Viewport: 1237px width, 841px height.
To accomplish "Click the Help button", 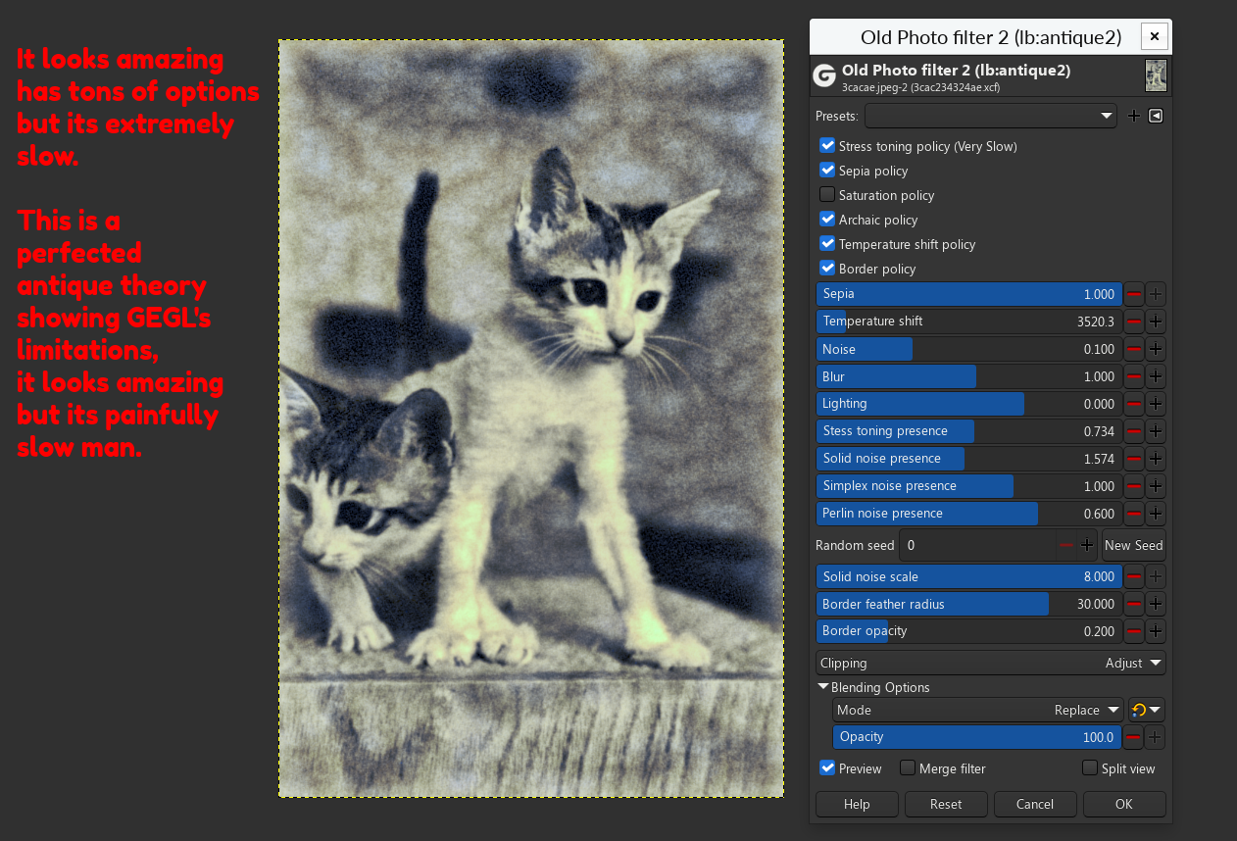I will tap(857, 804).
